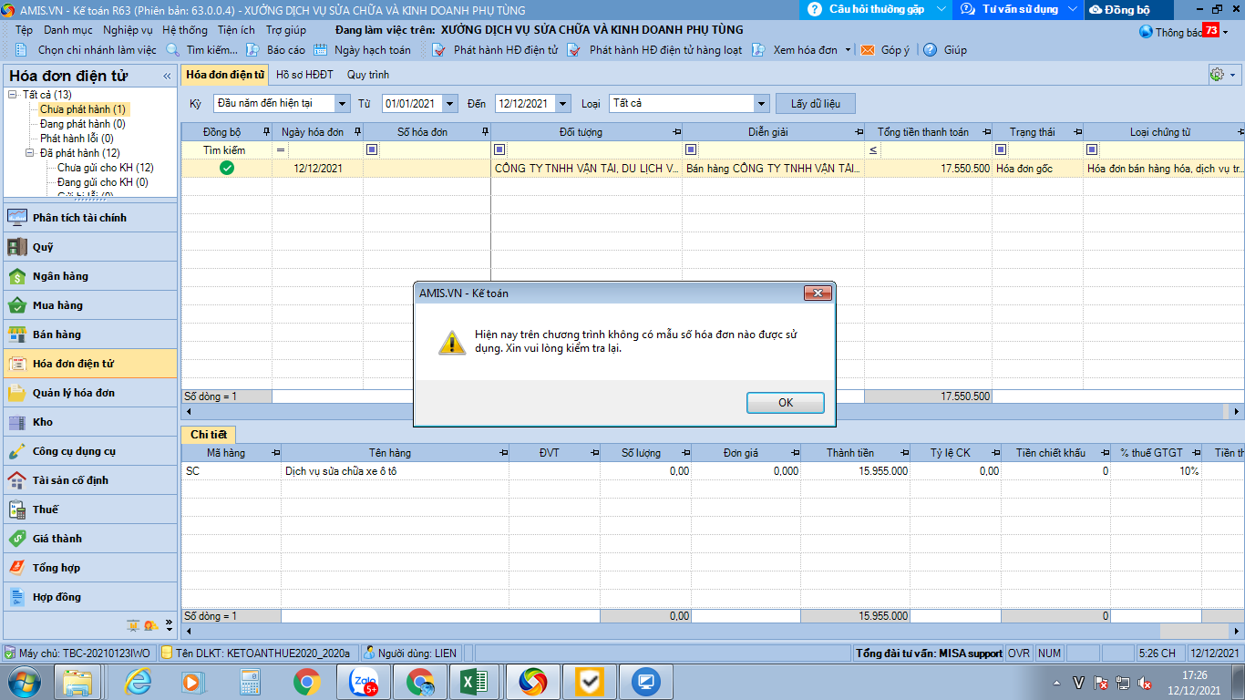Expand the Xem hóa đơn dropdown arrow
The image size is (1245, 700).
tap(848, 50)
